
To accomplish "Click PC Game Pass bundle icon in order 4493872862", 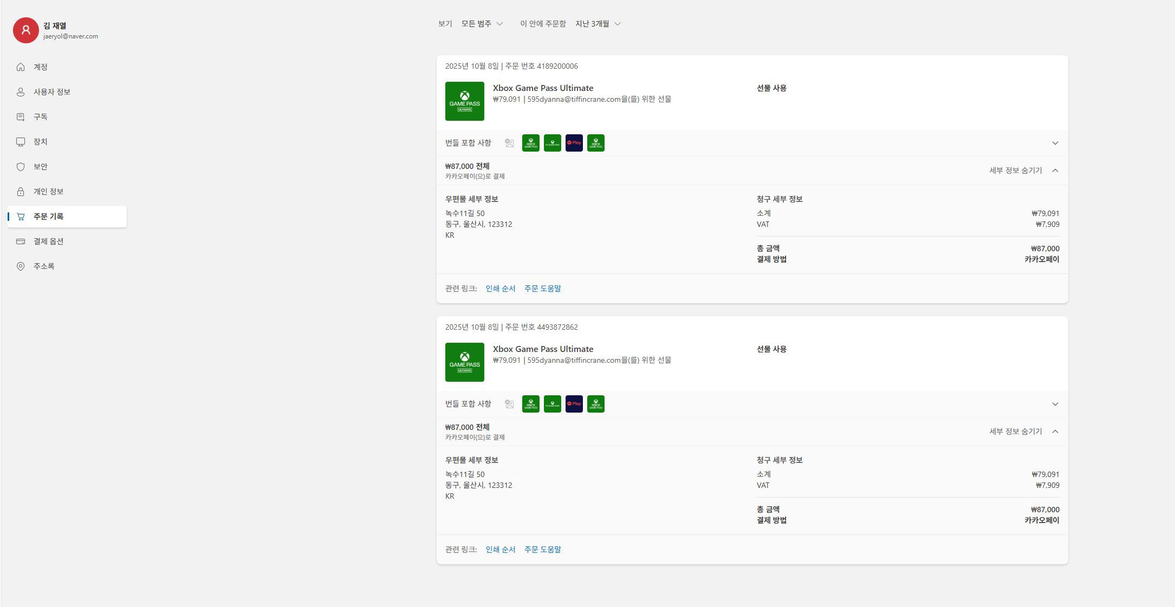I will pyautogui.click(x=553, y=404).
